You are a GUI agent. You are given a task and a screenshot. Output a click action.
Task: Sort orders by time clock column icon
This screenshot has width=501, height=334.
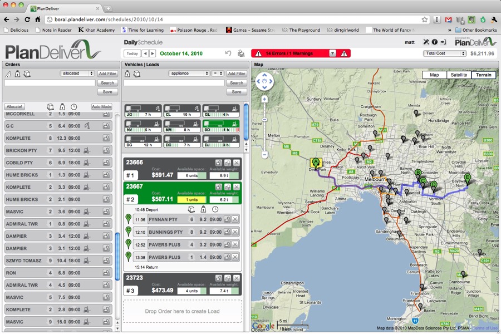tap(74, 106)
